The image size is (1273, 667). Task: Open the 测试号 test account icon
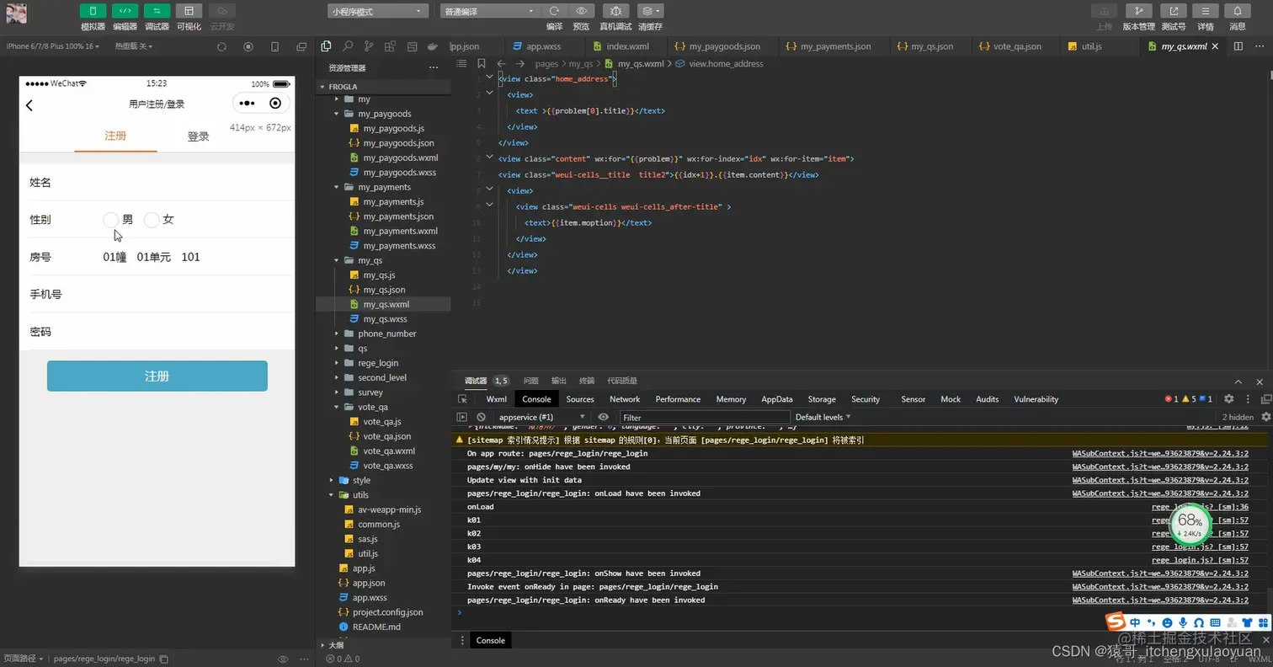[x=1173, y=11]
